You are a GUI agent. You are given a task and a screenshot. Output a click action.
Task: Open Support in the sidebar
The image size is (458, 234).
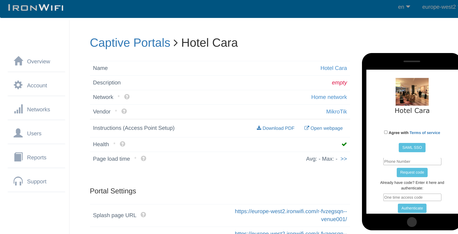[36, 181]
